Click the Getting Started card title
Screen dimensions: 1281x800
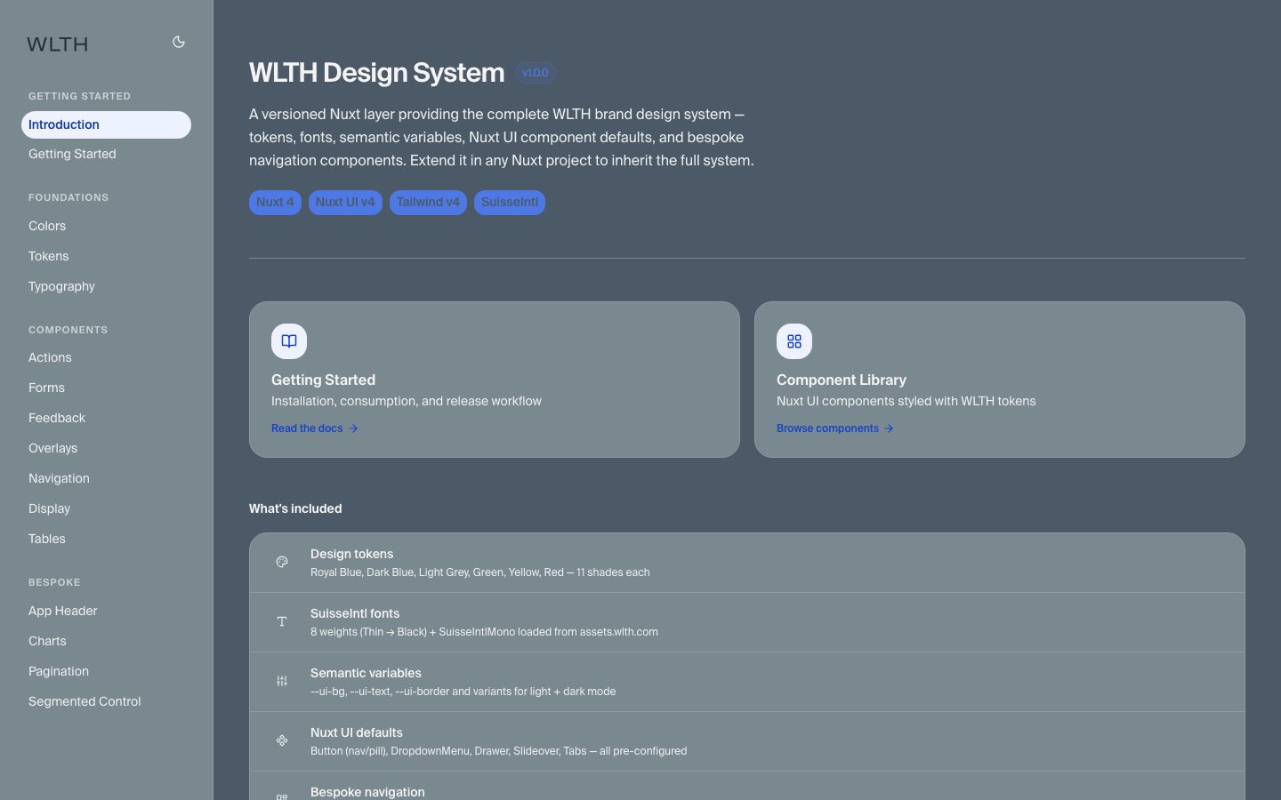(x=323, y=380)
